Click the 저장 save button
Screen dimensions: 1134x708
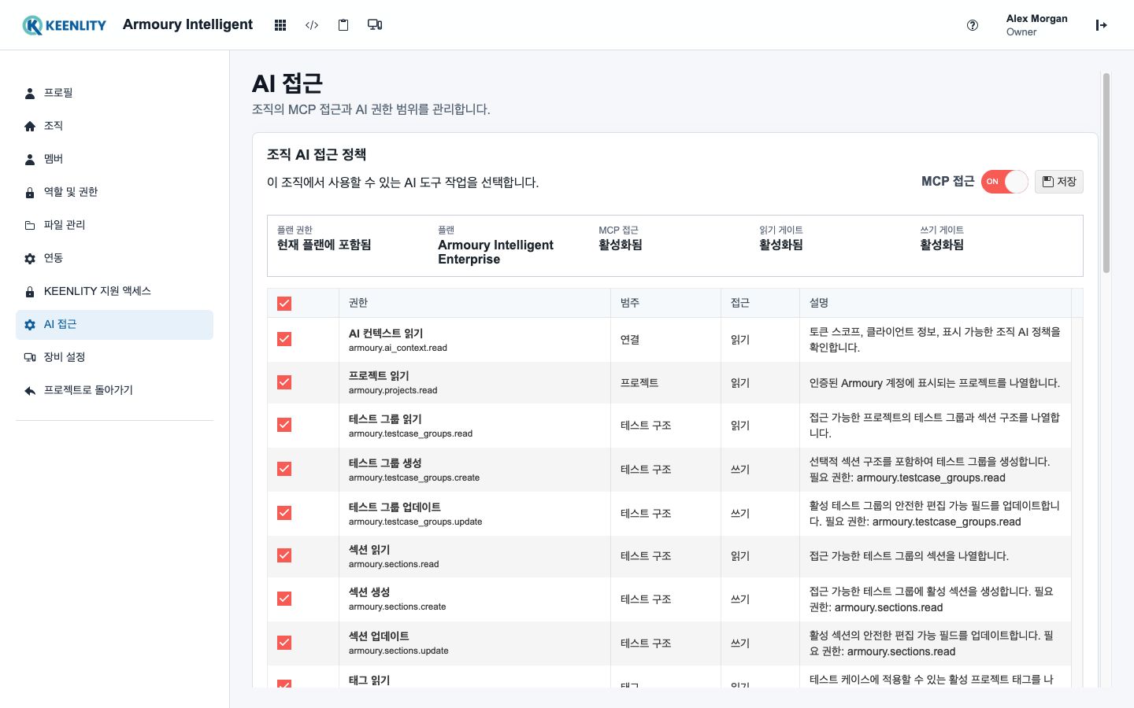pos(1059,182)
